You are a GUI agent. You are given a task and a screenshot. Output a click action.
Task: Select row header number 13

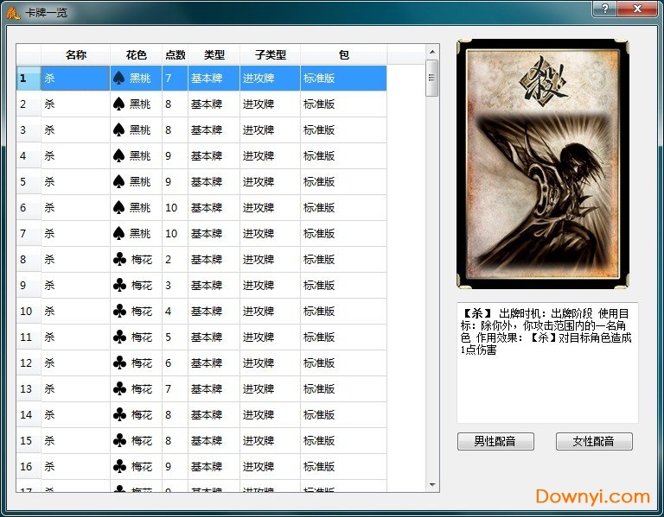coord(29,389)
